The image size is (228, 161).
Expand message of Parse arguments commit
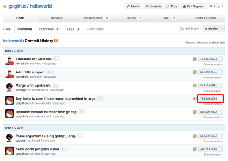pyautogui.click(x=80, y=136)
